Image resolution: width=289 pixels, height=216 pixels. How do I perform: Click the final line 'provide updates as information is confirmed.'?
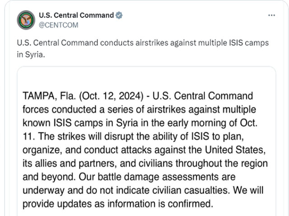tap(118, 204)
